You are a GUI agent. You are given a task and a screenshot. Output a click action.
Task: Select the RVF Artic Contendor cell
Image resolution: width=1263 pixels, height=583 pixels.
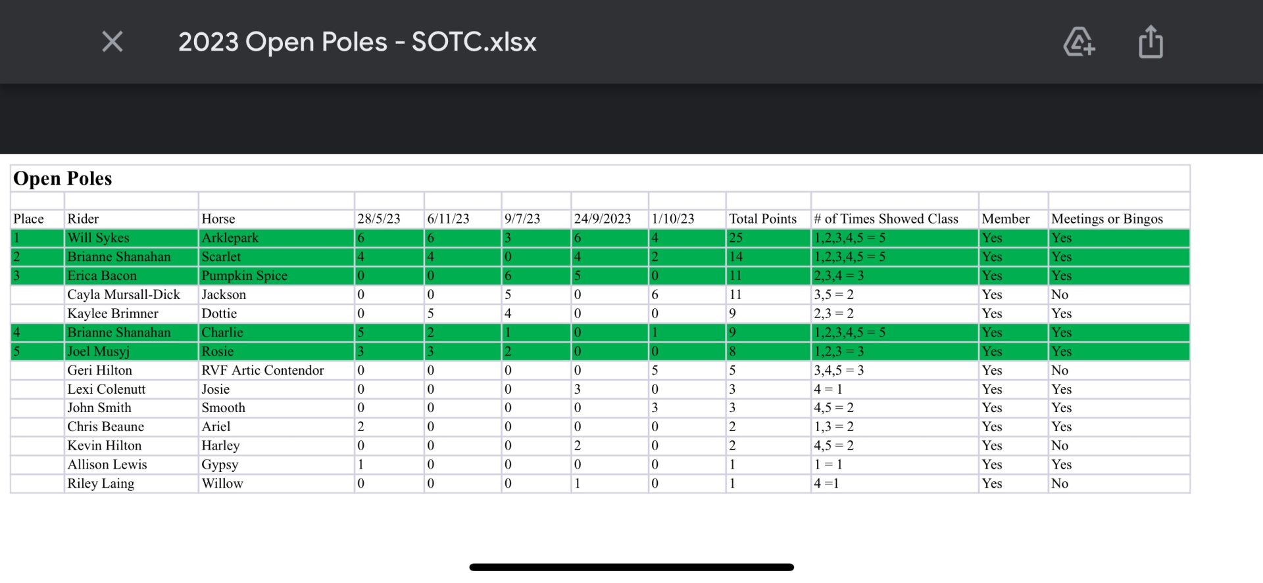[276, 370]
